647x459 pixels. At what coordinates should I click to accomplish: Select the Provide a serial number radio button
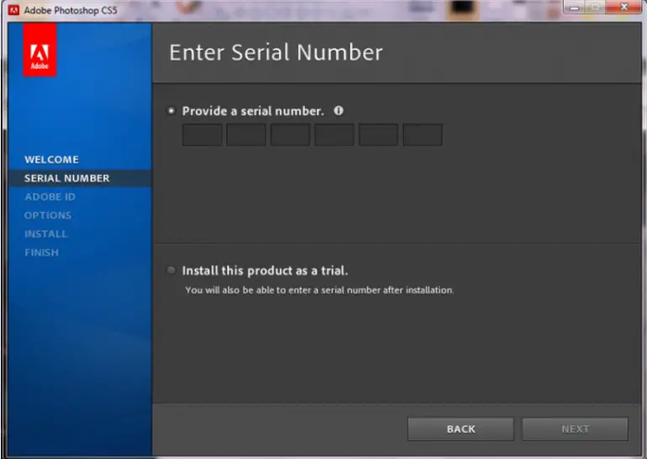pyautogui.click(x=171, y=111)
